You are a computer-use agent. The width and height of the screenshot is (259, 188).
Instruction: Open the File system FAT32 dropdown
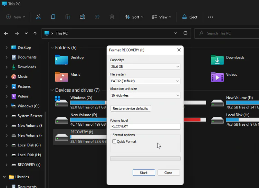point(145,81)
